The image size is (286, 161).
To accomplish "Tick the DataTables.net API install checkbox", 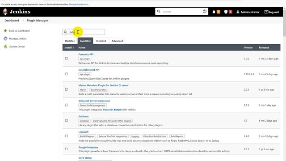I will pos(67,74).
